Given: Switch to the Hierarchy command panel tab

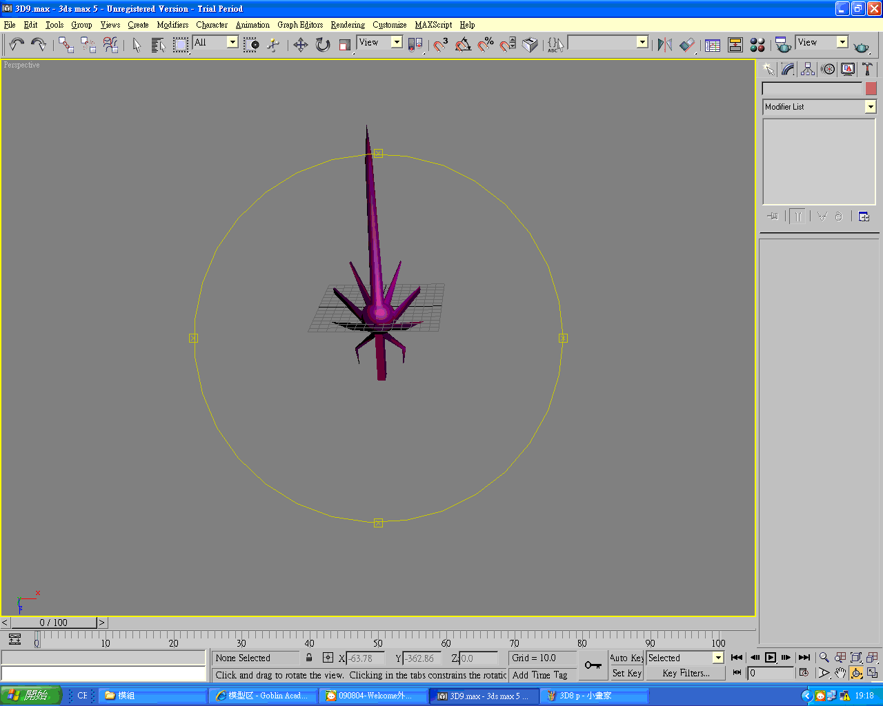Looking at the screenshot, I should click(x=808, y=69).
